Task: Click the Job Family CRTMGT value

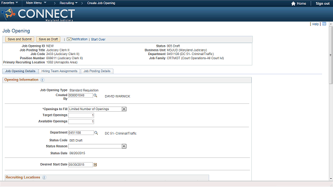Action: coord(196,58)
